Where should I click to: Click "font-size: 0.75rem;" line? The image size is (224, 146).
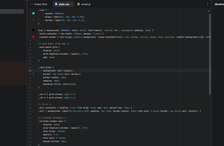[x=54, y=138]
